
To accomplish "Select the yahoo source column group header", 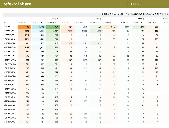I will click(x=165, y=19).
